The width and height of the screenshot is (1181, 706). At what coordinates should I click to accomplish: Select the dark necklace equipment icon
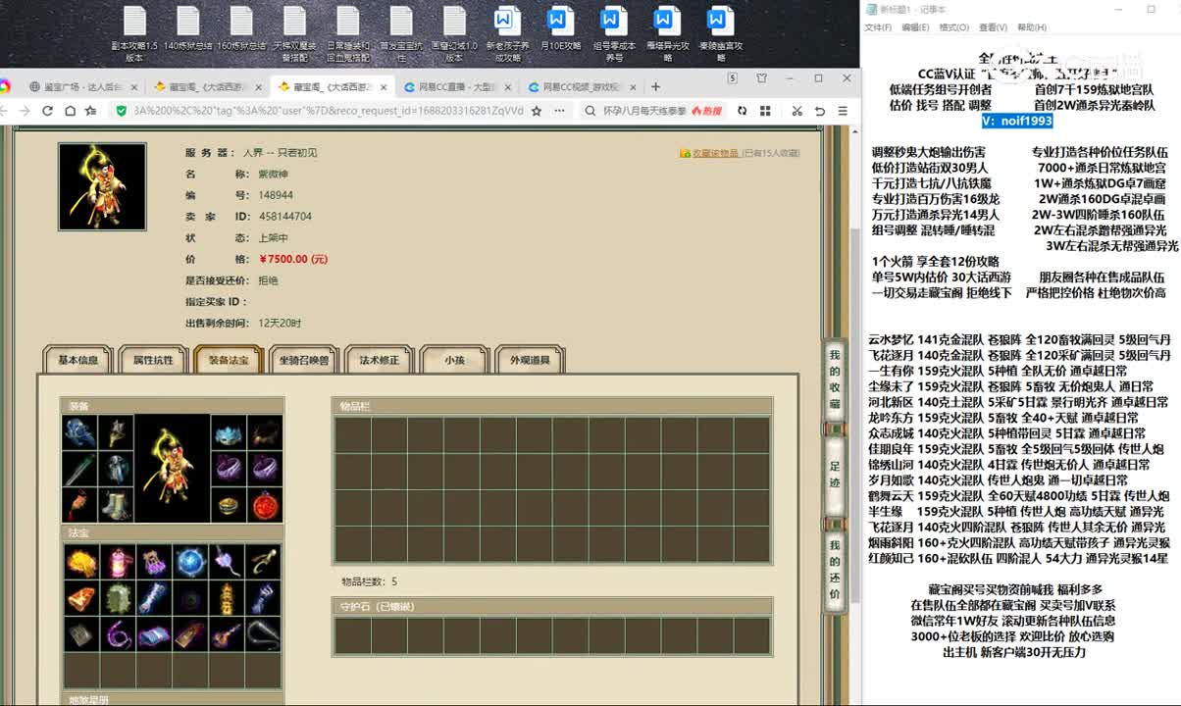[x=265, y=433]
